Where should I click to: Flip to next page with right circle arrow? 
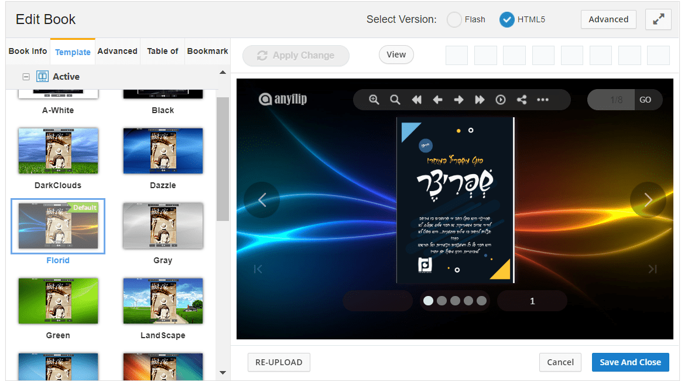click(x=648, y=200)
